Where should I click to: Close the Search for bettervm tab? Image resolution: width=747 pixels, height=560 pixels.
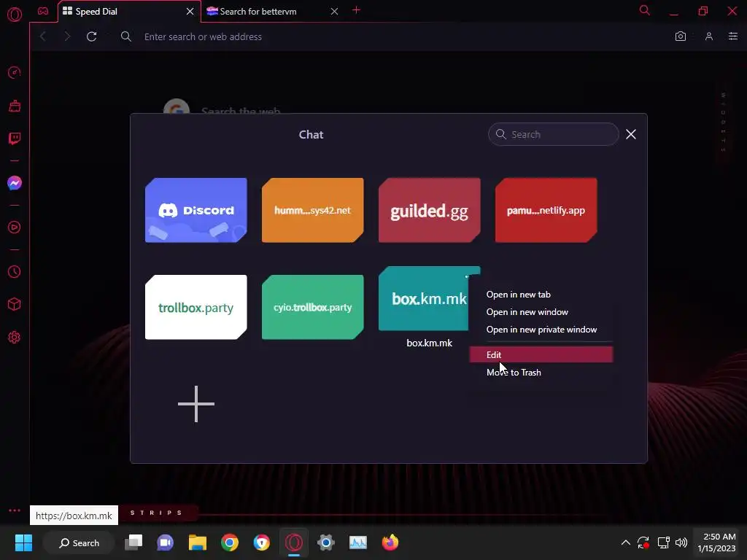[334, 12]
